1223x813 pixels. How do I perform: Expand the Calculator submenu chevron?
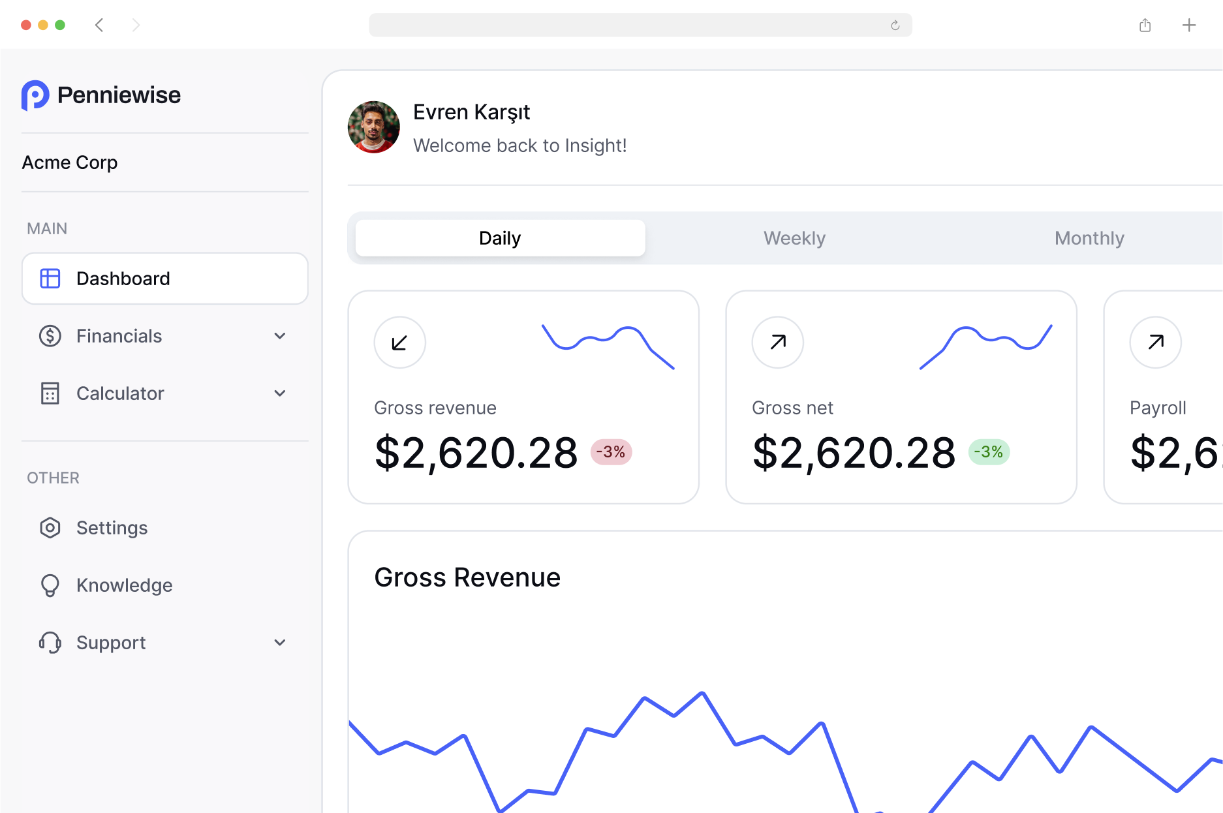pos(280,393)
